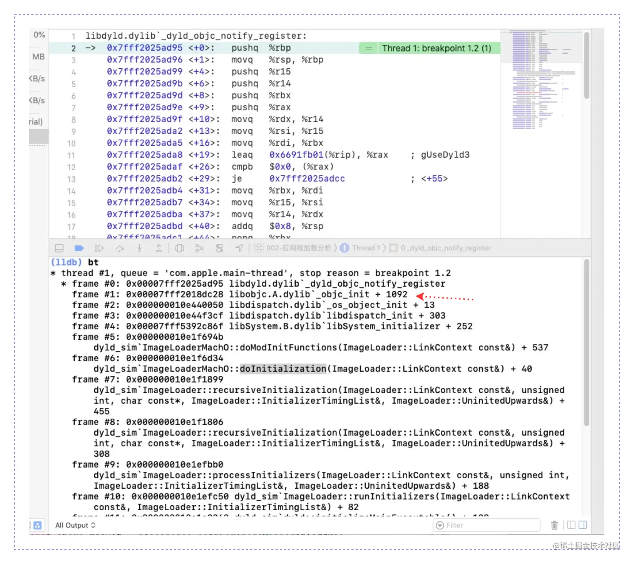
Task: Click the thread #1 stop reason line
Action: coord(251,273)
